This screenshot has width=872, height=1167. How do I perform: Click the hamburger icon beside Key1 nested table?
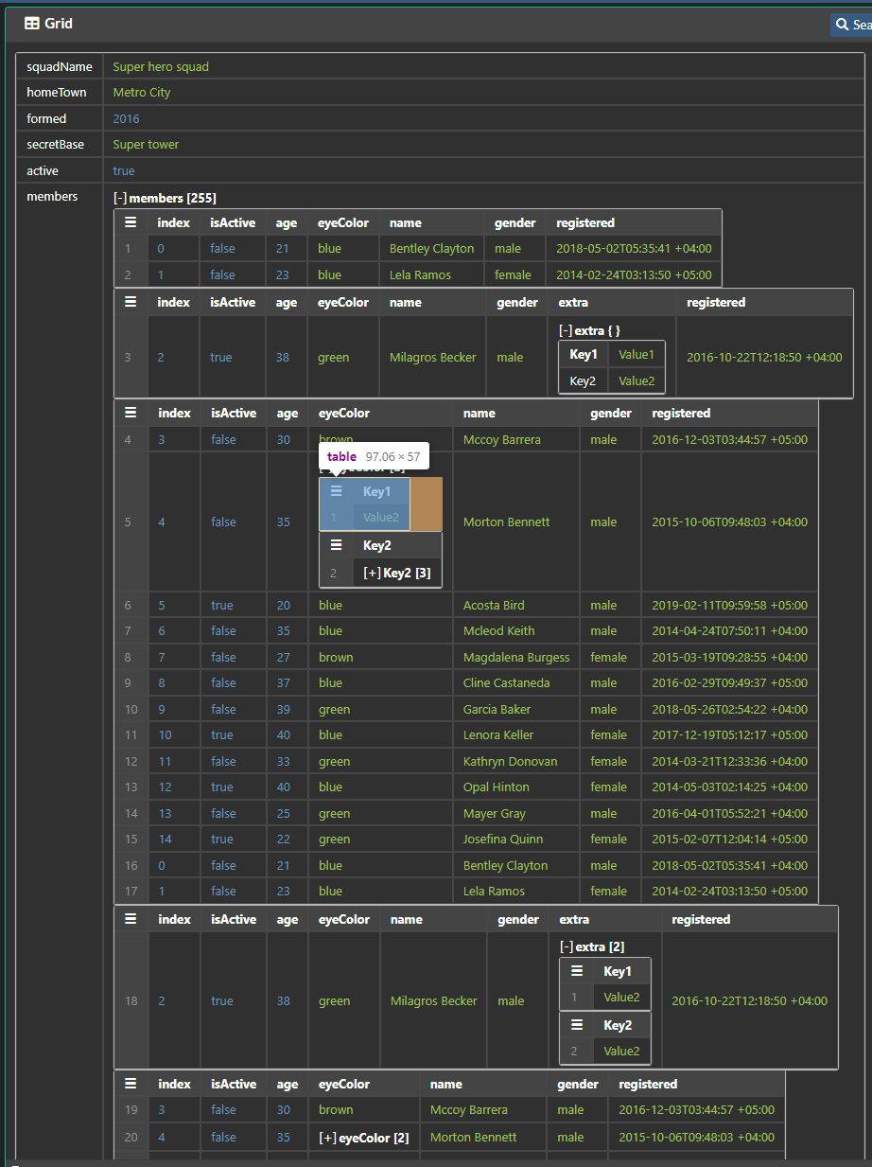pos(337,491)
